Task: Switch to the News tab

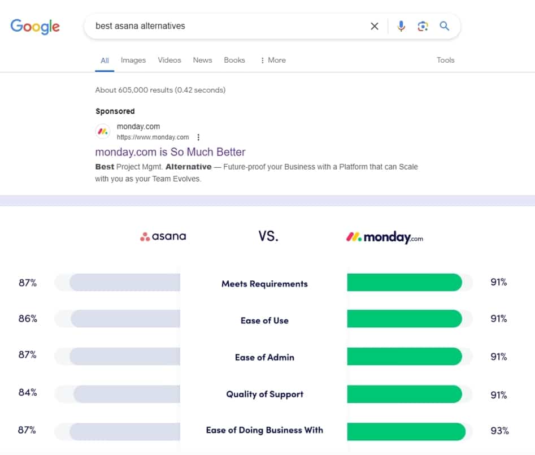Action: (x=202, y=60)
